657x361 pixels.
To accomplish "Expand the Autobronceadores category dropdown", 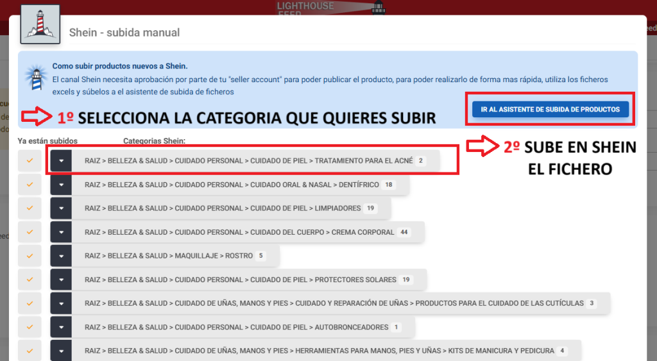I will [61, 327].
